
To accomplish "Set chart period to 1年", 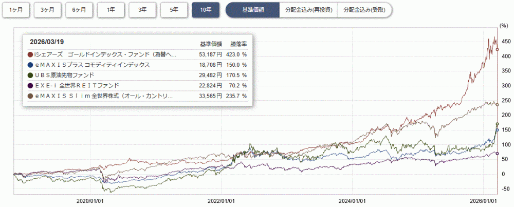I will pos(111,10).
